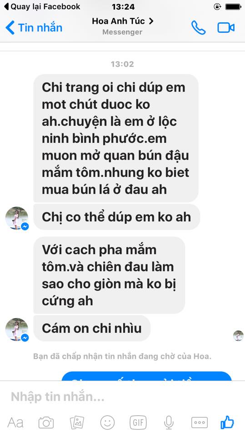
Task: Start a voice call with Hoa Anh Túc
Action: click(198, 28)
